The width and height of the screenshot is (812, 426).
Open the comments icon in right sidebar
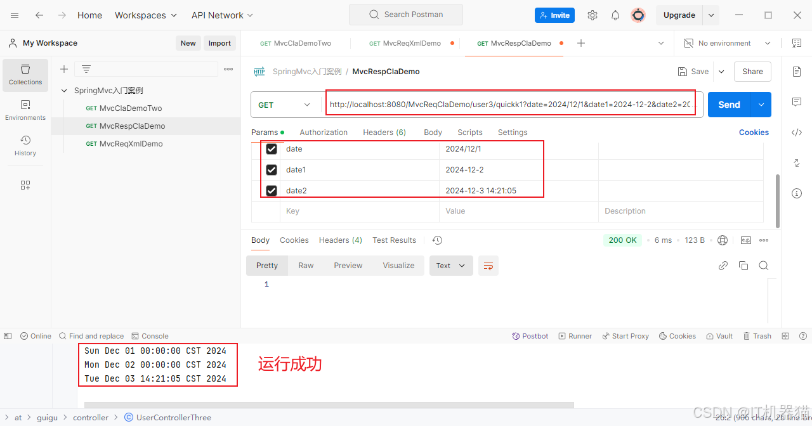coord(797,102)
